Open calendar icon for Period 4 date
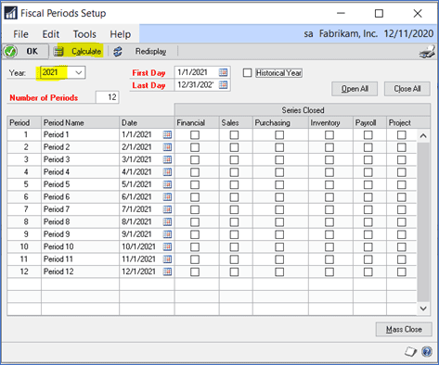Screen dimensions: 439x365 tap(167, 172)
